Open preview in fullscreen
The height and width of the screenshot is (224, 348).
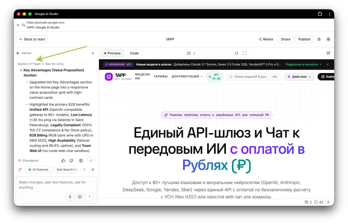tap(244, 53)
